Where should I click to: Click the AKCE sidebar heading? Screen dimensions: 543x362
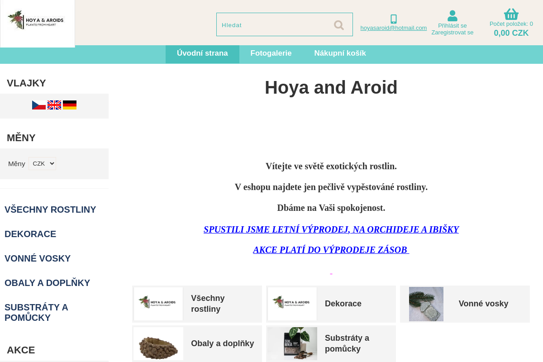coord(21,350)
